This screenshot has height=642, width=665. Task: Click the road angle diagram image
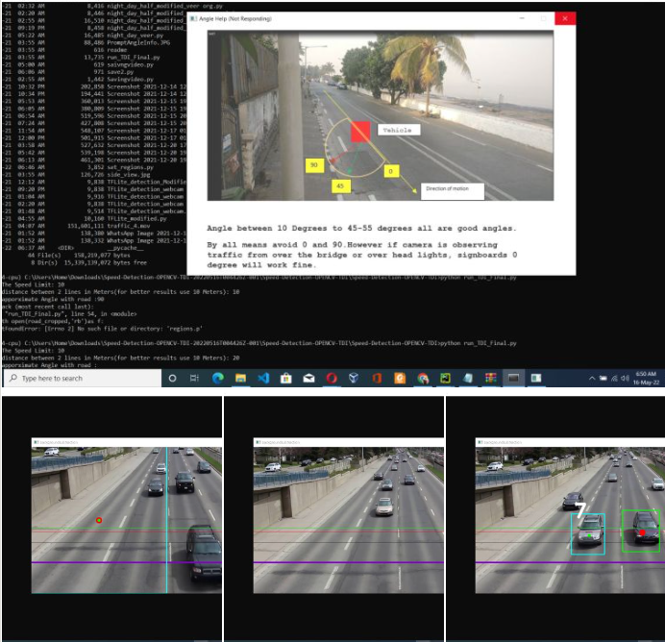(x=381, y=115)
